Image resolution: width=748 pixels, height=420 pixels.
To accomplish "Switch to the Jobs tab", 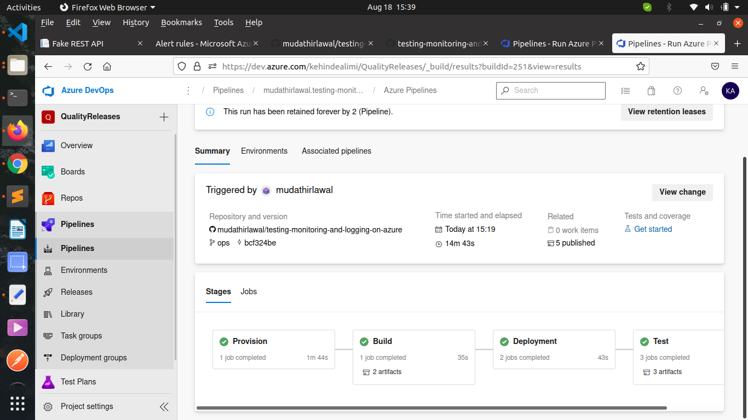I will coord(249,291).
